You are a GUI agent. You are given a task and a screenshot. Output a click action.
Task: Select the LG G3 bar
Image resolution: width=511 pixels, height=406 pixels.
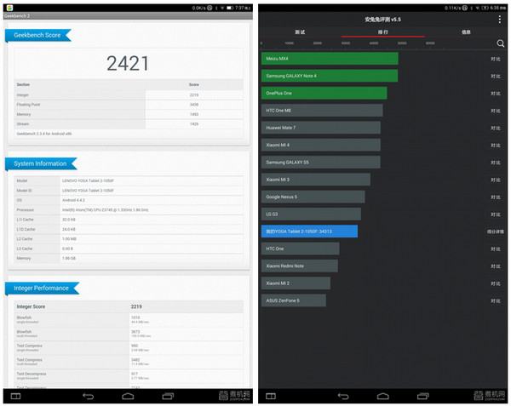click(311, 214)
